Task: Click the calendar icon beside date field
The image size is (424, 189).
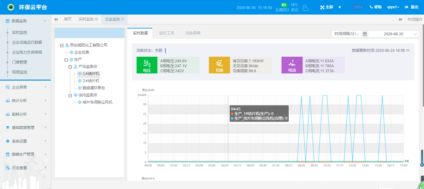Action: point(365,34)
